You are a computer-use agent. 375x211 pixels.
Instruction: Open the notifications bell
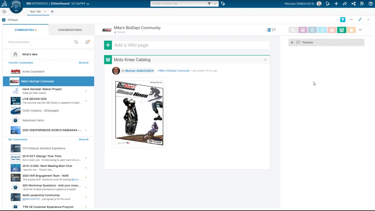[x=328, y=4]
